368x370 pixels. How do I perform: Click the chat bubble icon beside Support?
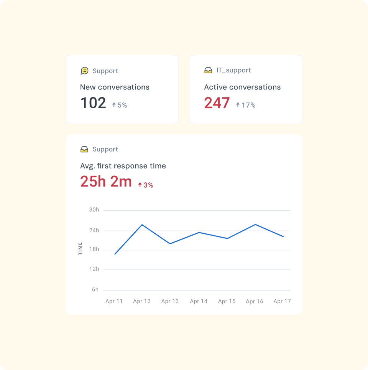pyautogui.click(x=84, y=71)
